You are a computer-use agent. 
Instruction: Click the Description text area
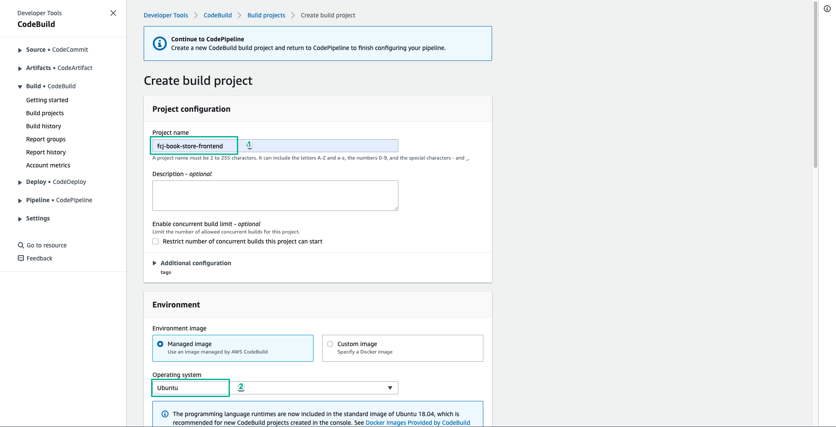point(275,196)
